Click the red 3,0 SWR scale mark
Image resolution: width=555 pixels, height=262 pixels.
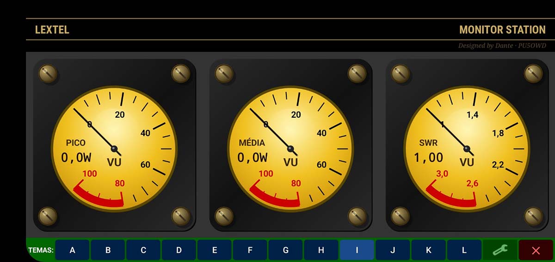click(442, 174)
